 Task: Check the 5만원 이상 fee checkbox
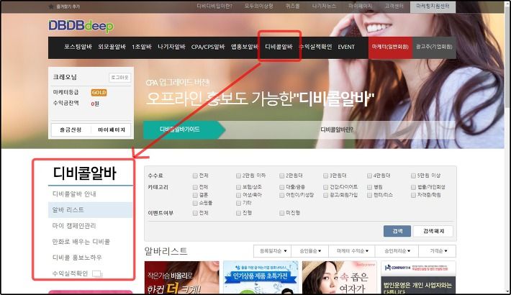click(413, 176)
